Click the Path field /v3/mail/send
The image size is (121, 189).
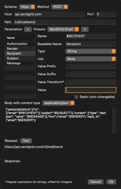click(x=65, y=22)
